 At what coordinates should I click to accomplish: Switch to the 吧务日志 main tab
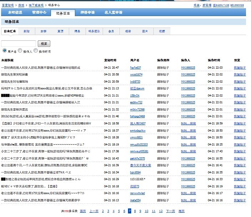pyautogui.click(x=63, y=13)
